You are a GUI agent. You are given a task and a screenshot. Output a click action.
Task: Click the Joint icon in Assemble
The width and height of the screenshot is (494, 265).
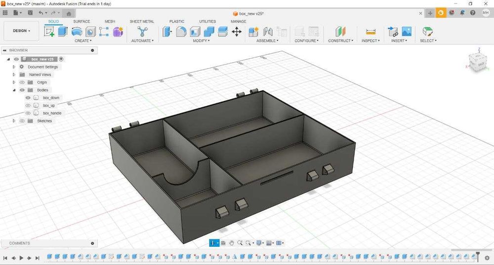268,32
